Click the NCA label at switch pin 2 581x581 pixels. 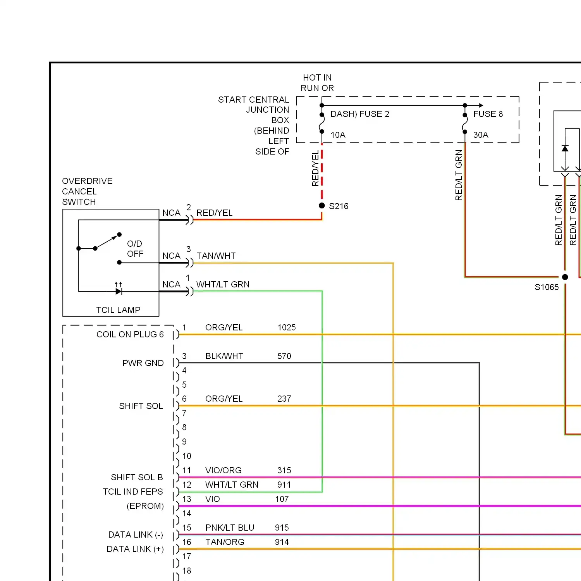[x=171, y=213]
